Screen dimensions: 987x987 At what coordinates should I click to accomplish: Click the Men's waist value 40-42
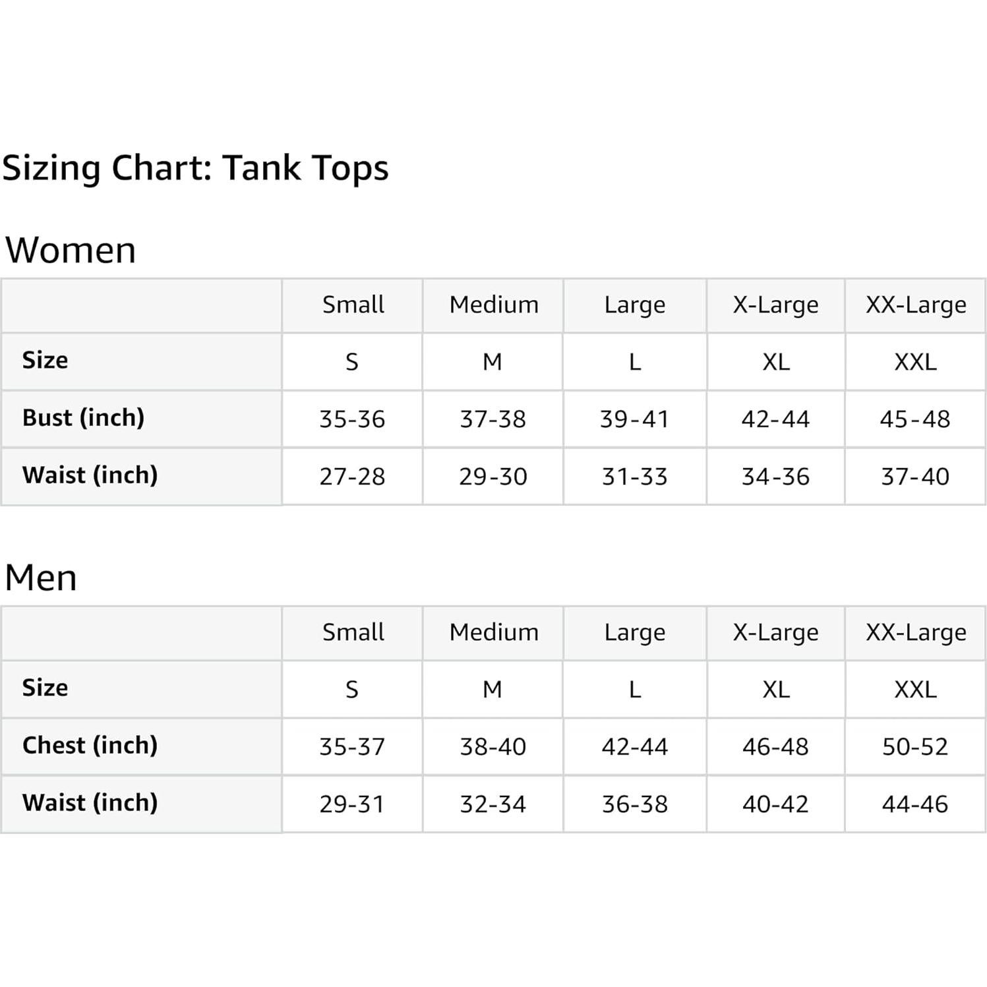[x=775, y=804]
